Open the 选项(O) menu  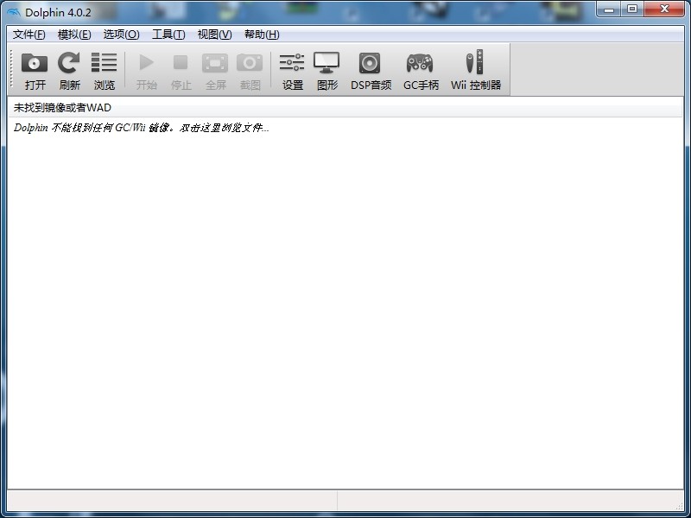[x=121, y=35]
